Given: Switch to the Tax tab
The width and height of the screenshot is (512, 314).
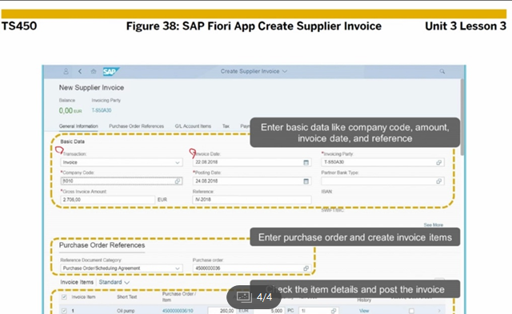Looking at the screenshot, I should point(226,126).
